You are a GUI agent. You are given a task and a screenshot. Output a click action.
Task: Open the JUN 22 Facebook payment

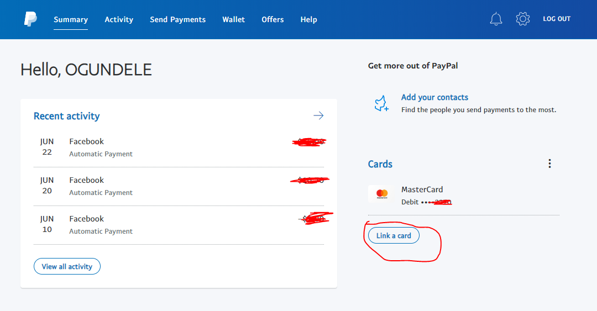[179, 147]
